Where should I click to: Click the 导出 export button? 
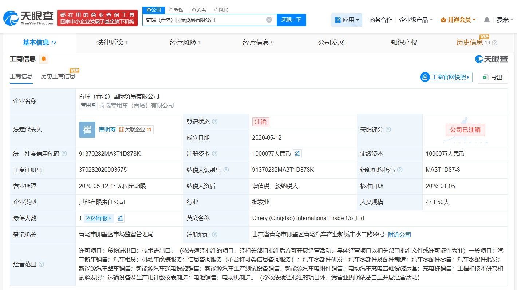coord(493,77)
